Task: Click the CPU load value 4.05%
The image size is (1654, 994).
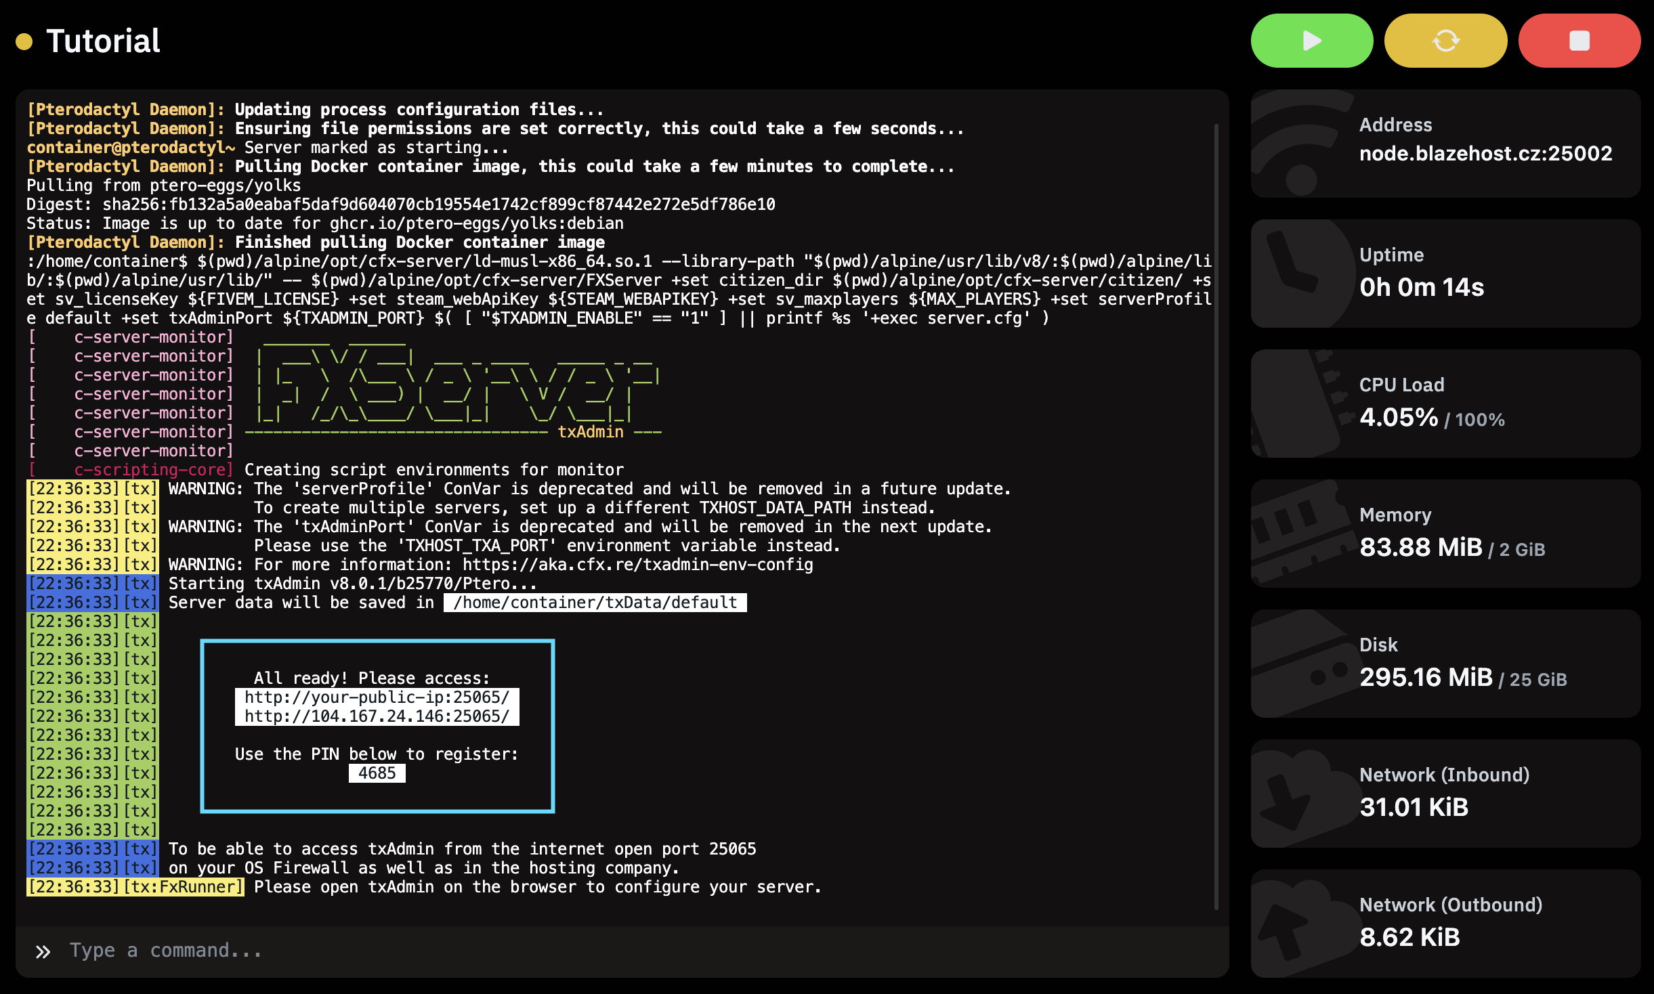Action: pos(1399,417)
